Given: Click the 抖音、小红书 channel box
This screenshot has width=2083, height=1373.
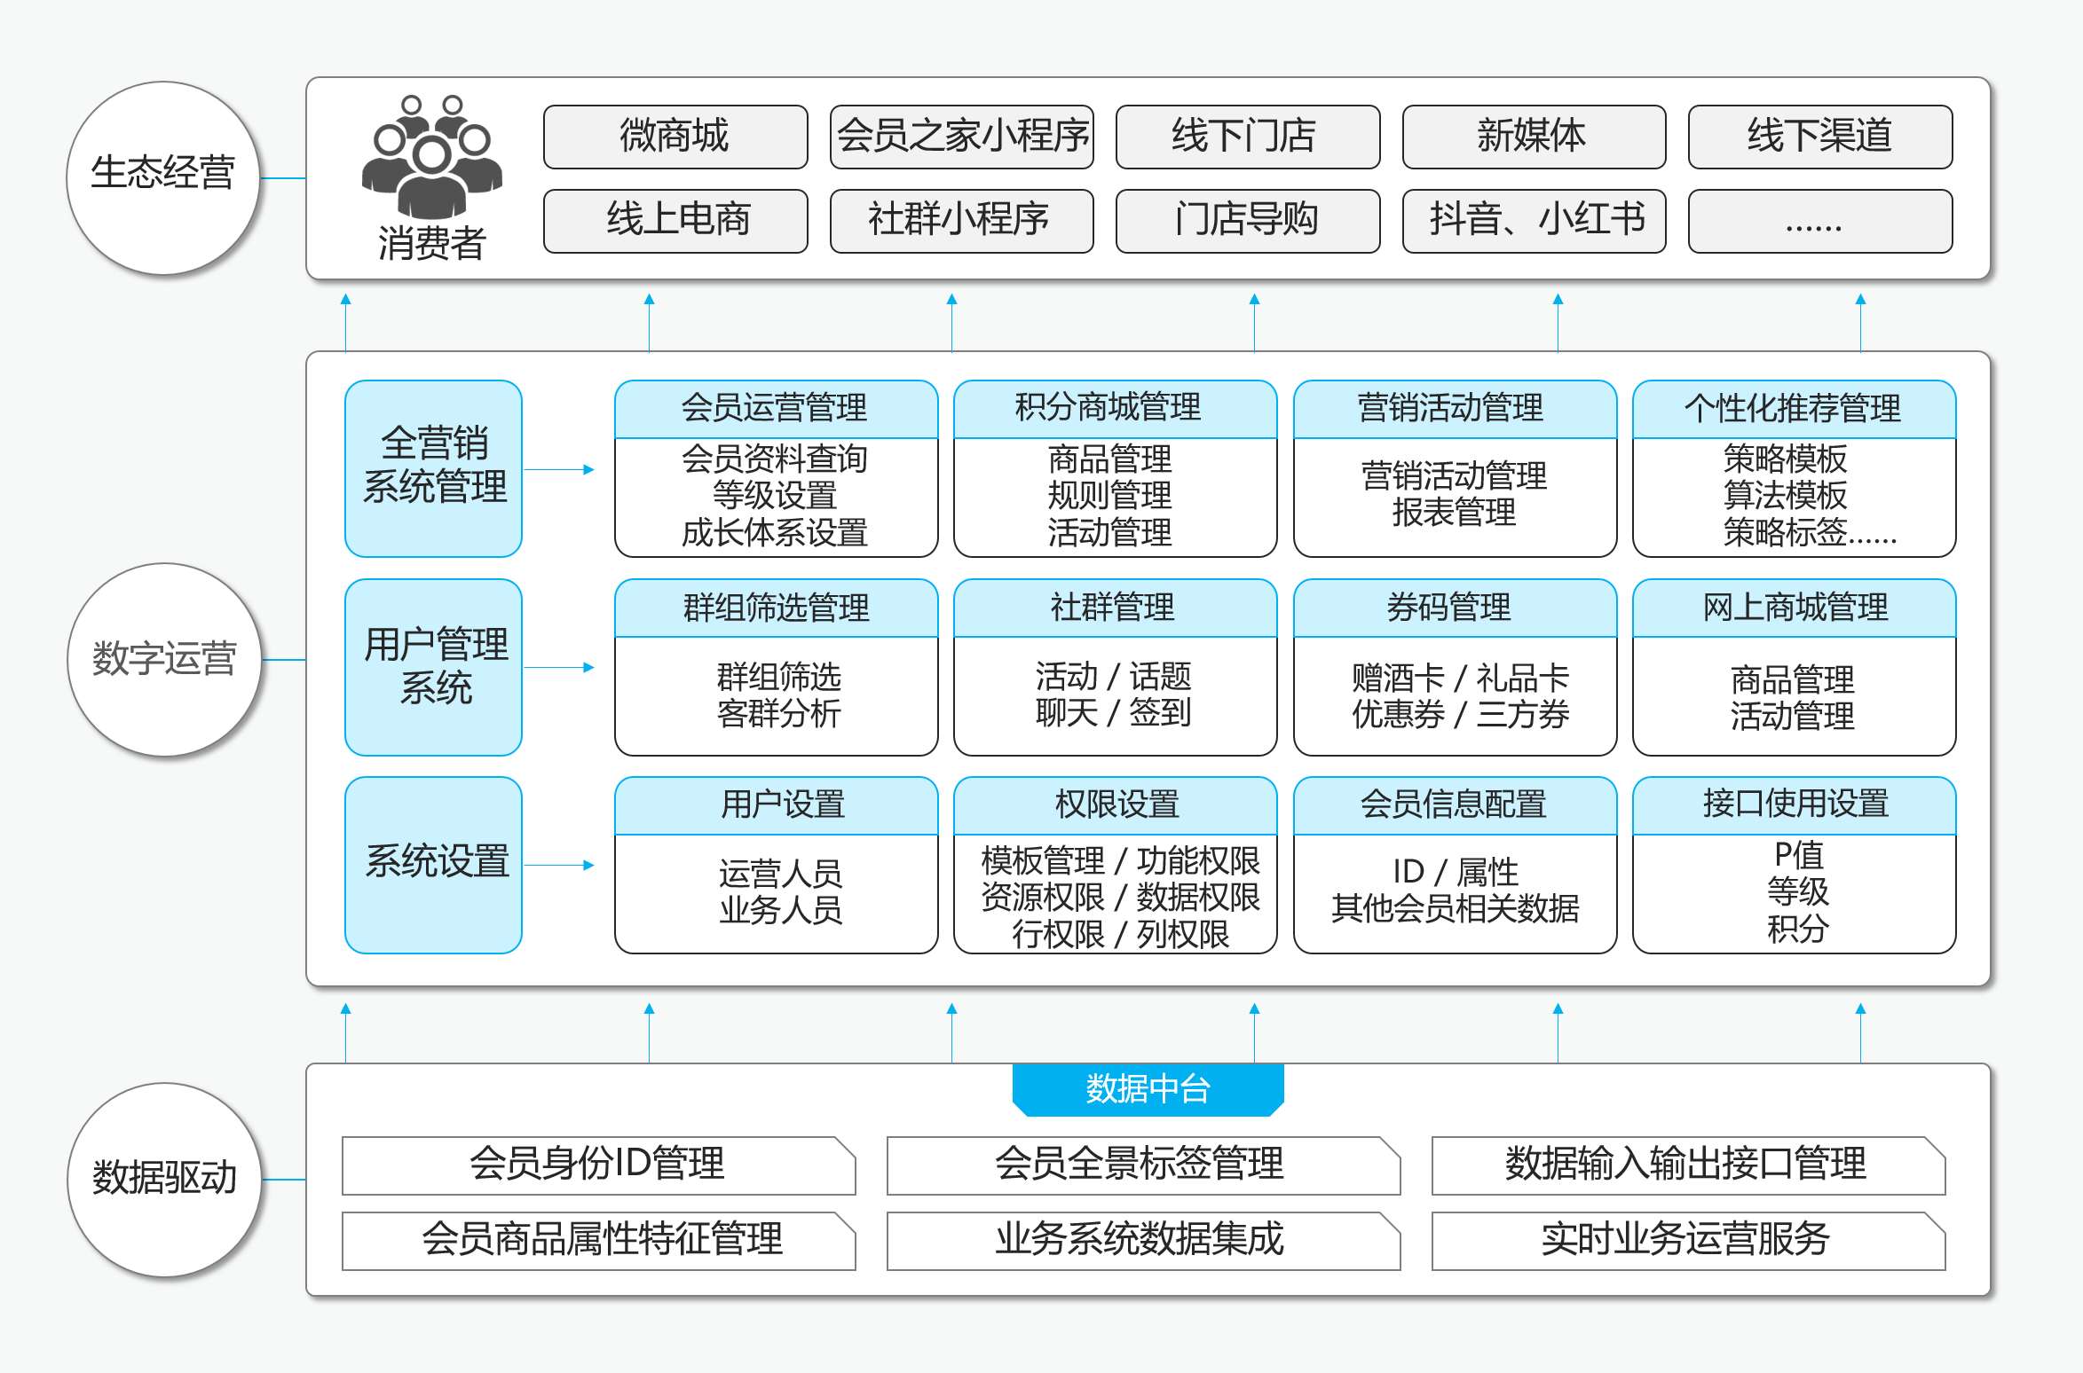Looking at the screenshot, I should click(1534, 221).
